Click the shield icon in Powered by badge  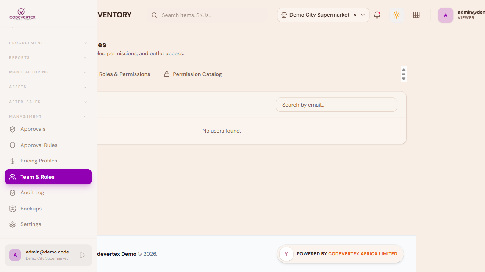[x=286, y=254]
